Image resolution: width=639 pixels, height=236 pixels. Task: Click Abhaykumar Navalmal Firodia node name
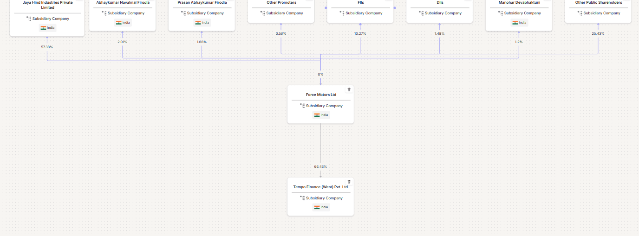[x=123, y=3]
